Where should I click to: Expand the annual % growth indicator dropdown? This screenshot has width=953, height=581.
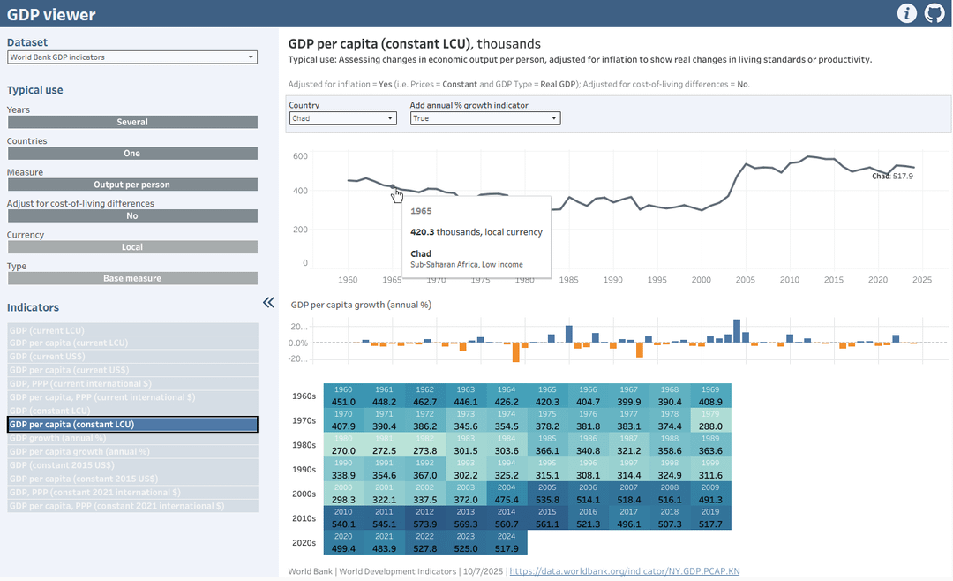(x=484, y=118)
